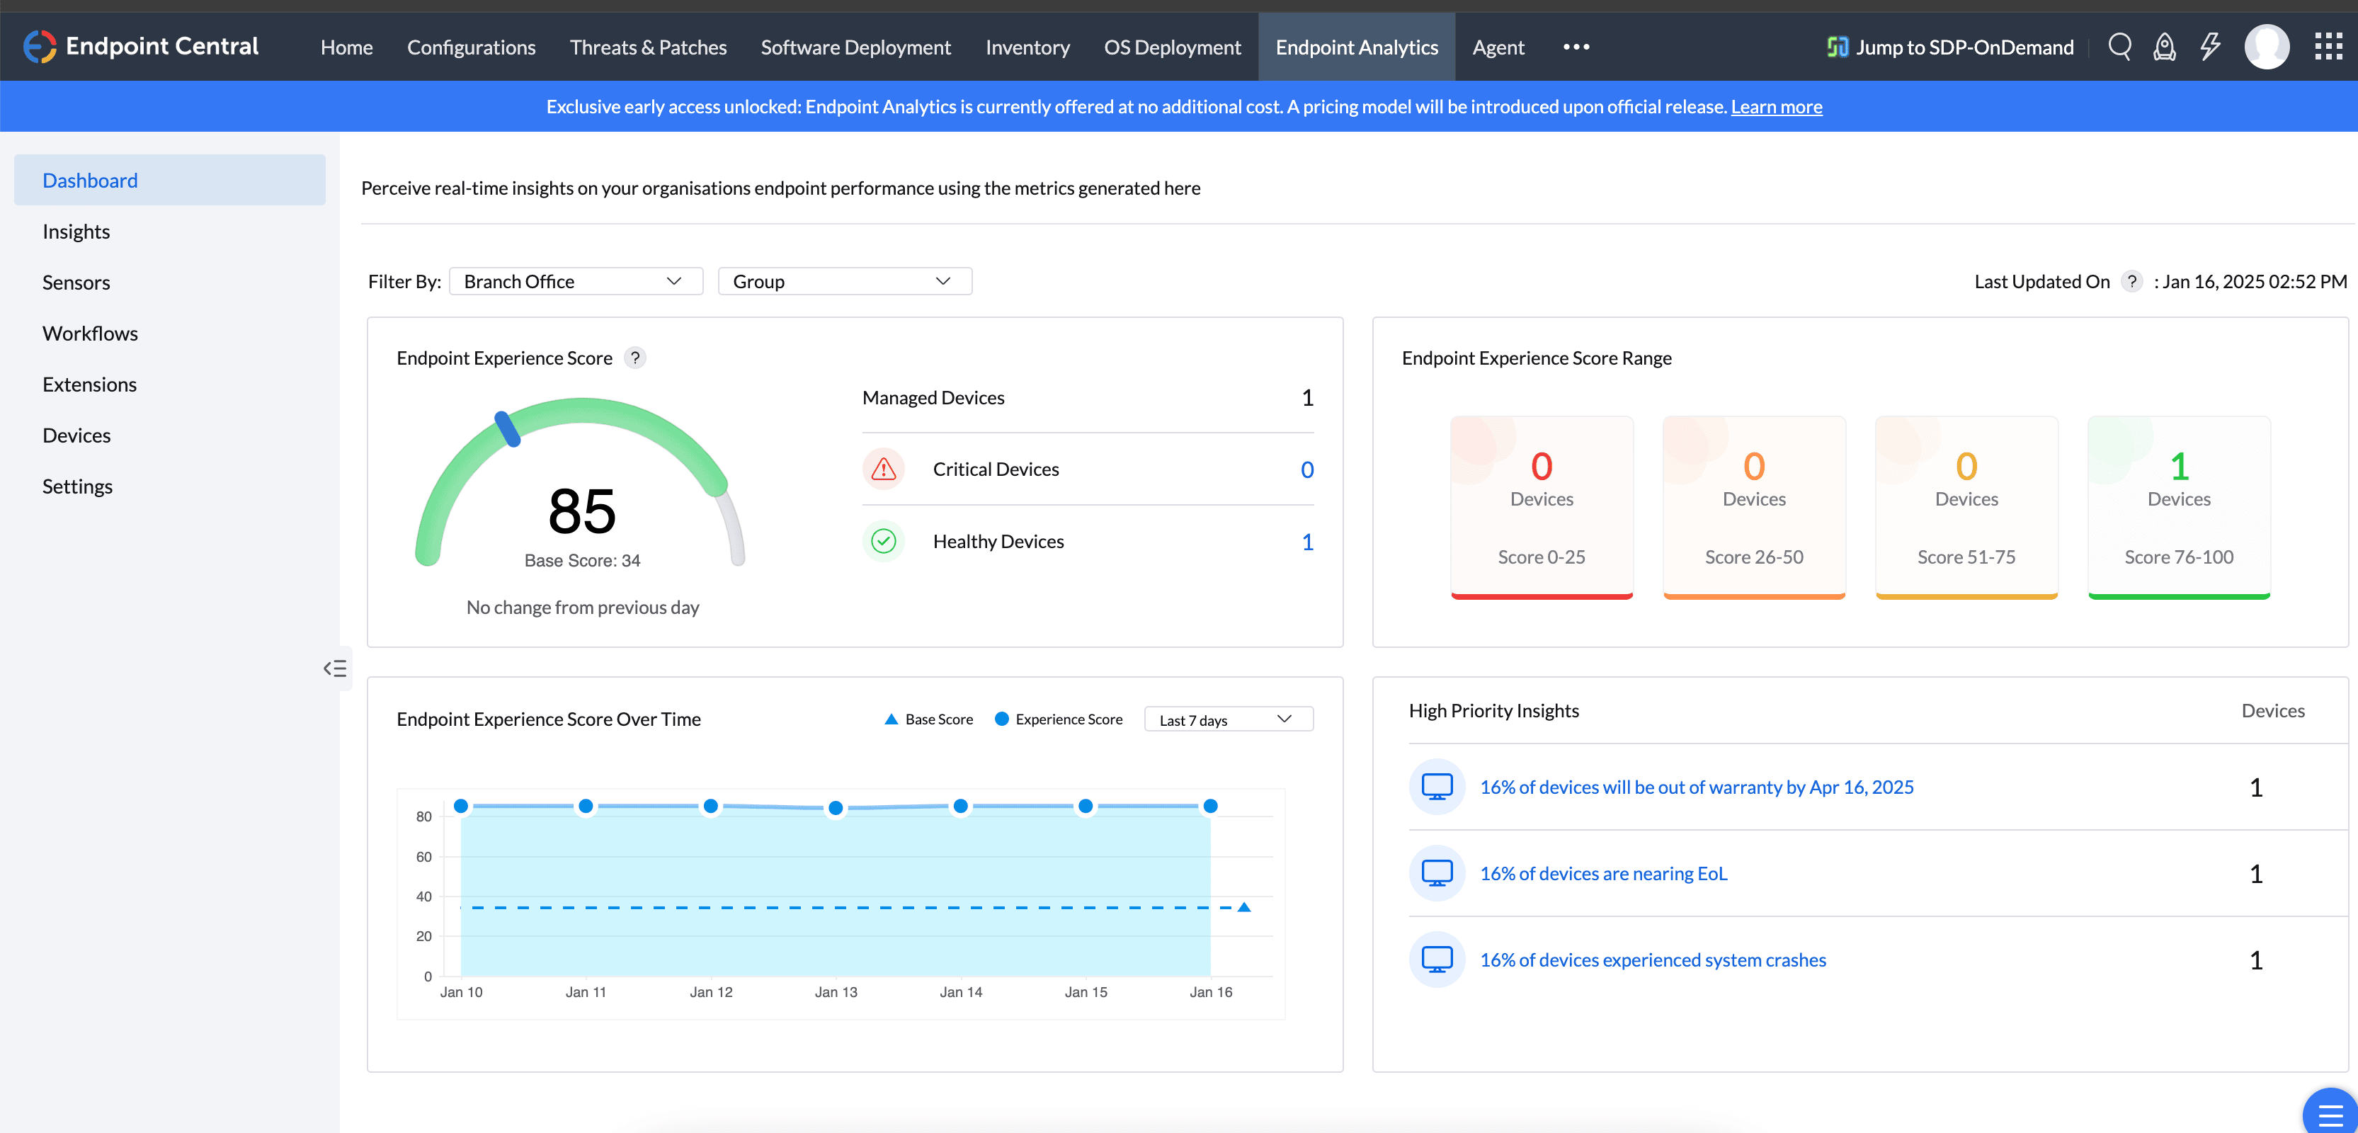Screen dimensions: 2358x1133
Task: Expand the Group filter dropdown
Action: tap(844, 282)
